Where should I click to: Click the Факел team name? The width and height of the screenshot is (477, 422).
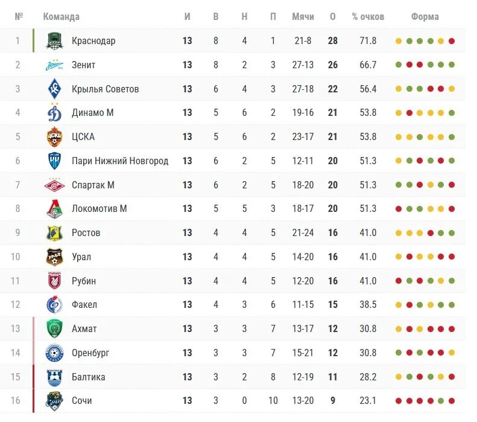pos(84,304)
